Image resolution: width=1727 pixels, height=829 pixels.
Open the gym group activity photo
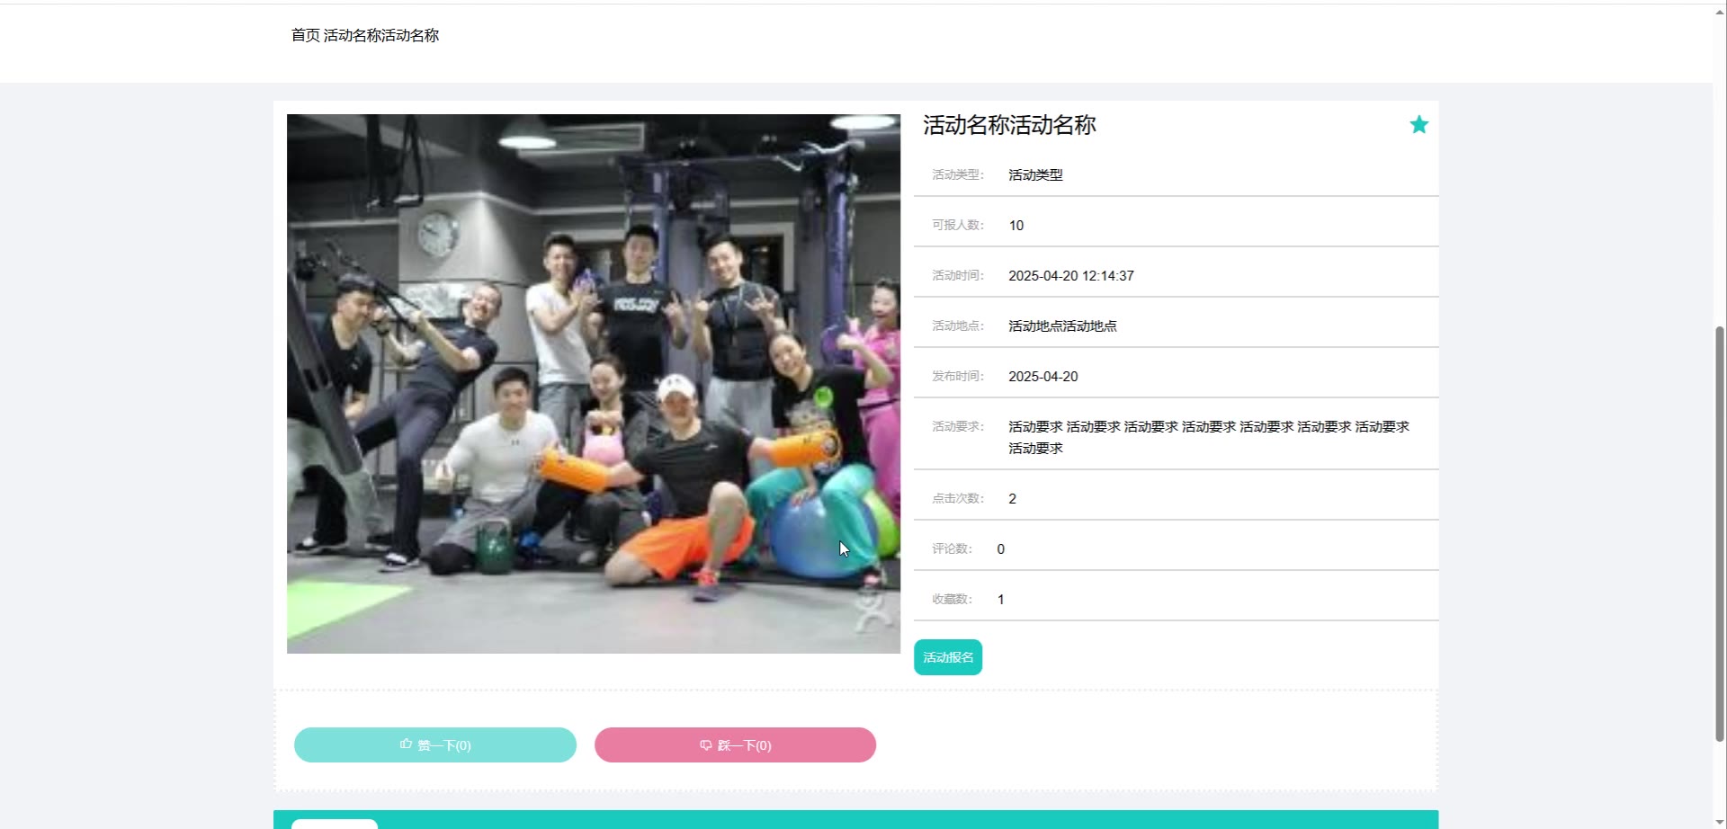[x=594, y=384]
